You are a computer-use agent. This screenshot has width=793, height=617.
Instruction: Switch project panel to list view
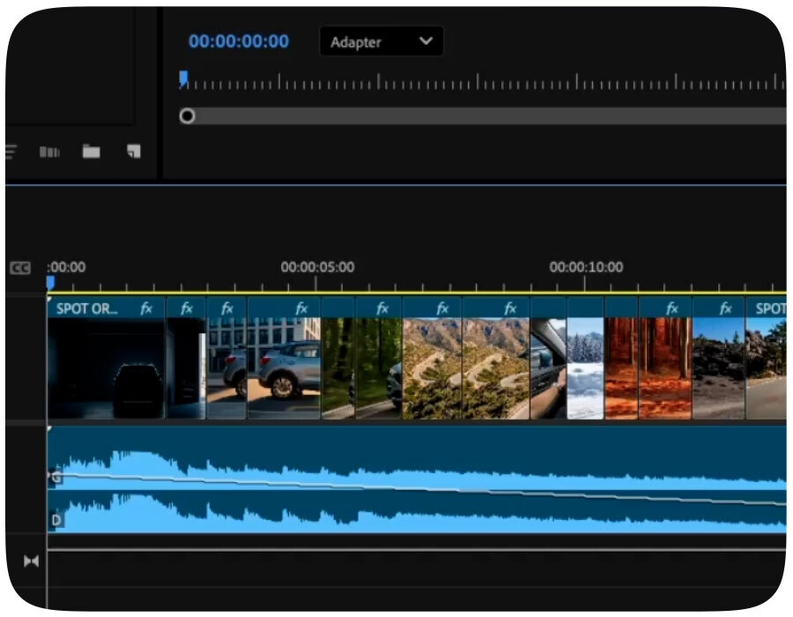(x=11, y=152)
